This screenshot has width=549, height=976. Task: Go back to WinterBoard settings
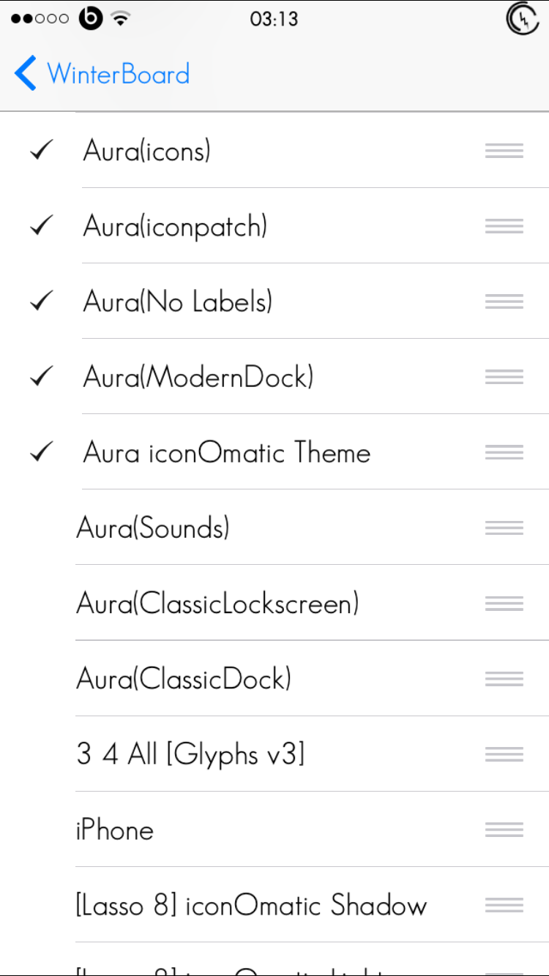102,74
